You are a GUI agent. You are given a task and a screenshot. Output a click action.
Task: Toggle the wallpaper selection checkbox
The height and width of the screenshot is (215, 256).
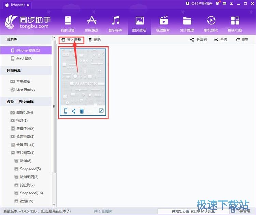click(x=101, y=111)
